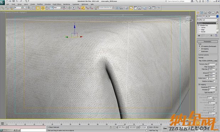
Task: Activate the Select and Scale tool
Action: [51, 8]
